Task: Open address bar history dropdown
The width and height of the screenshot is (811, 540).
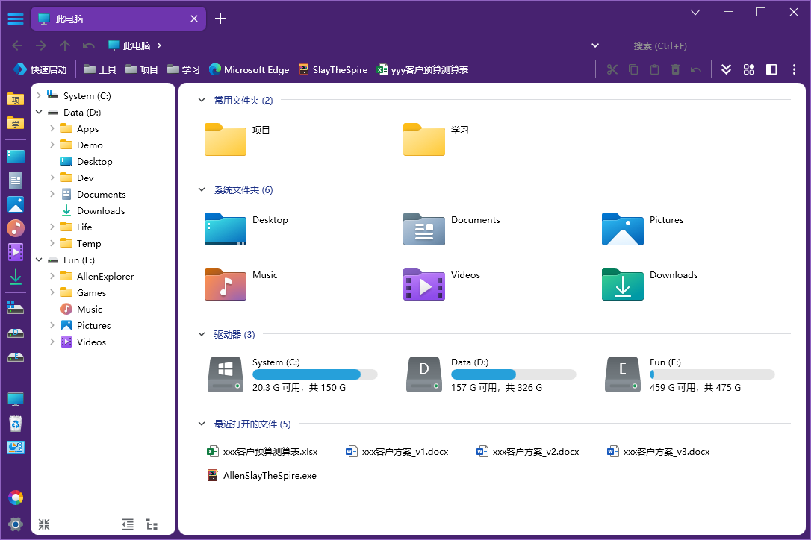Action: (595, 45)
